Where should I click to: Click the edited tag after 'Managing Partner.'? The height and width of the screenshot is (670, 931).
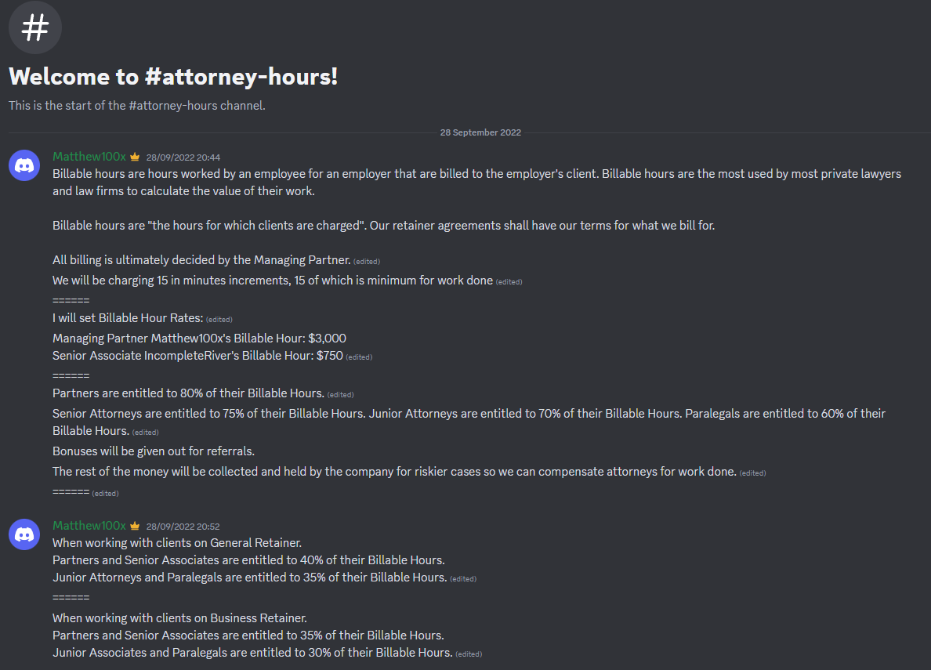point(366,262)
